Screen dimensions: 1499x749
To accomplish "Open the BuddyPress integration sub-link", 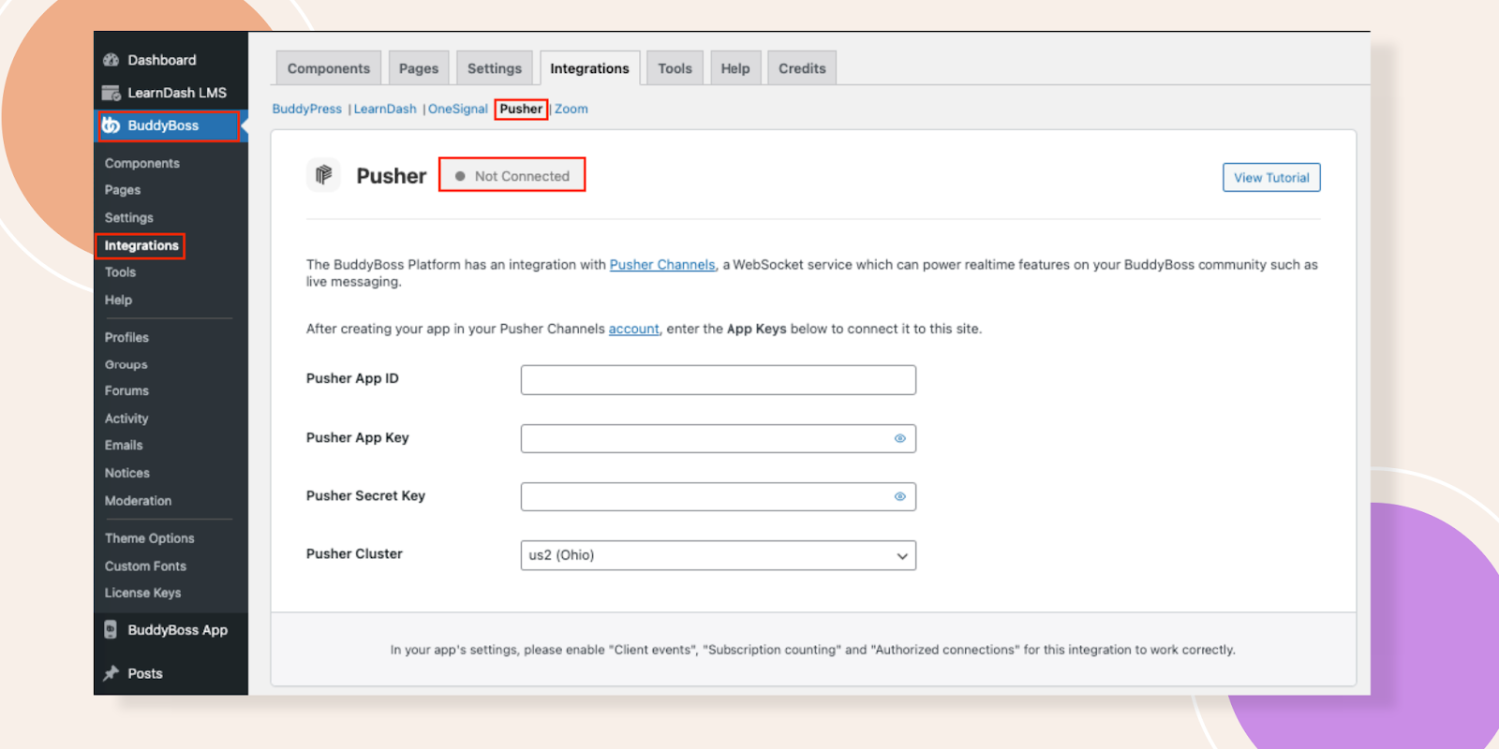I will point(307,109).
